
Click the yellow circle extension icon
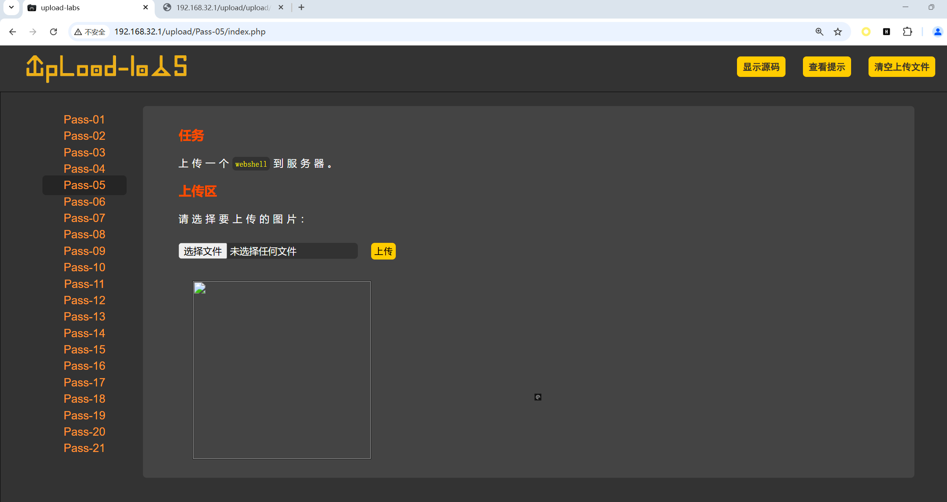click(x=866, y=32)
